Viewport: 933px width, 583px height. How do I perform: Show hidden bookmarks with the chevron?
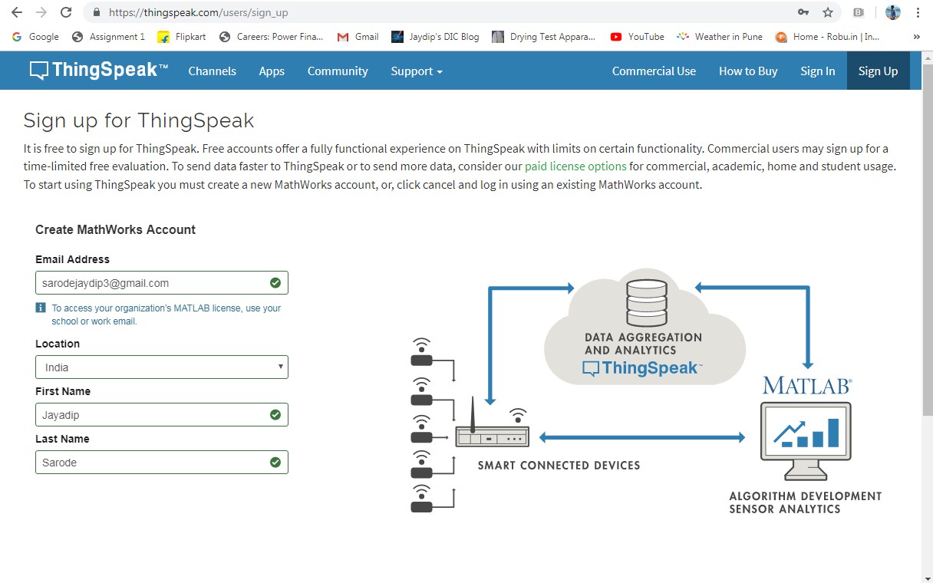(916, 36)
